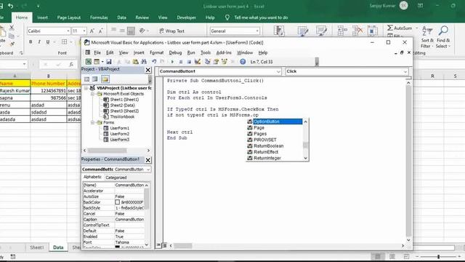Click the View Object icon in Project pane
Viewport: 465px width, 262px height.
click(x=95, y=79)
